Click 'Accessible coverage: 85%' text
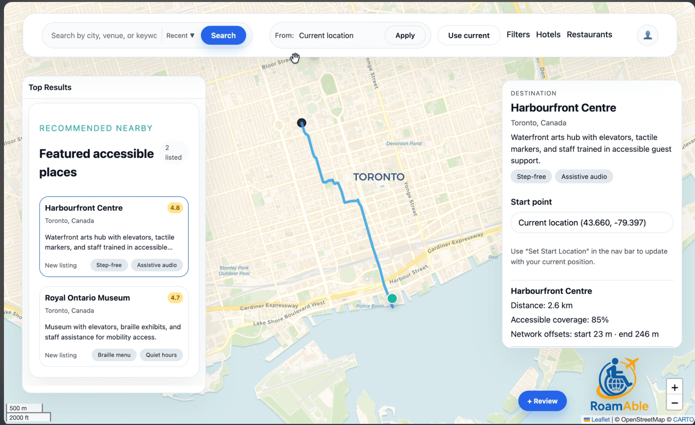 point(559,320)
